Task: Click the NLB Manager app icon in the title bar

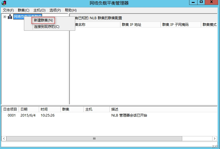Action: coord(4,3)
